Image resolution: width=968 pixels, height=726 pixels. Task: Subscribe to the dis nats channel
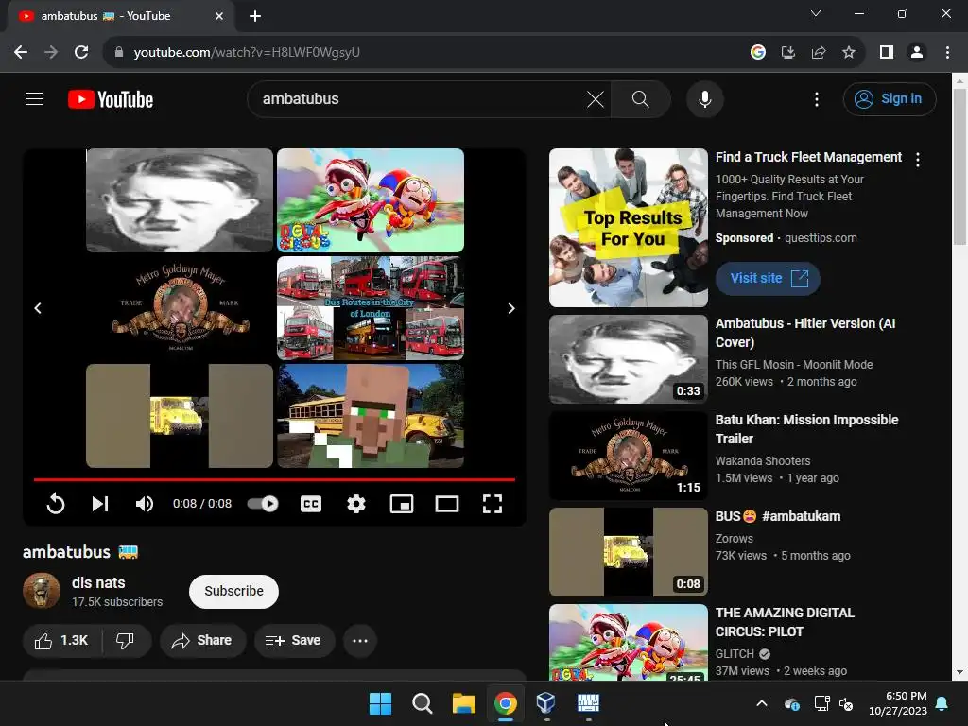[234, 592]
